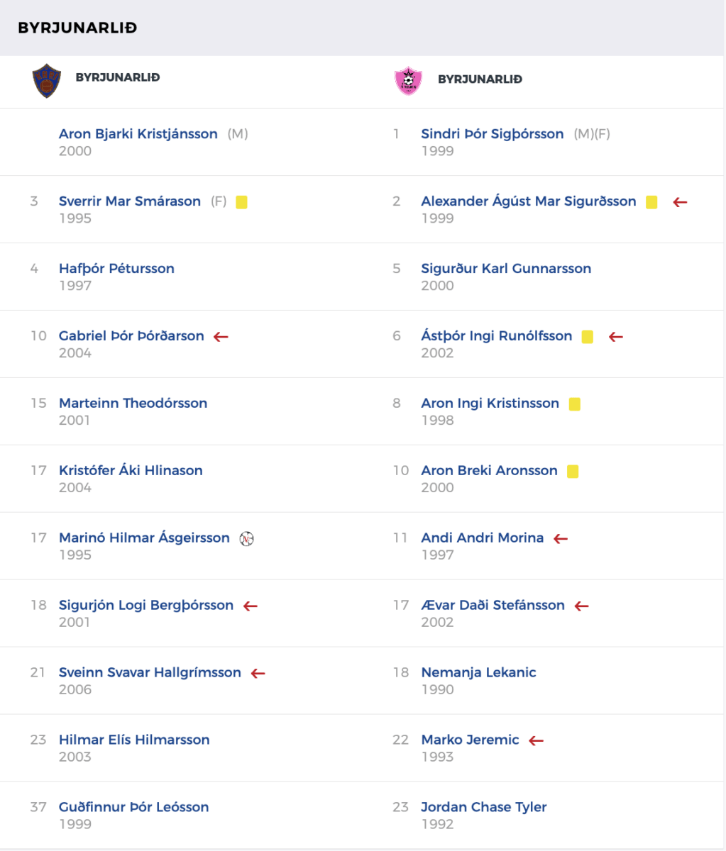Click the yellow card beside Aron Breki Aronsson
Image resolution: width=726 pixels, height=851 pixels.
(x=573, y=472)
